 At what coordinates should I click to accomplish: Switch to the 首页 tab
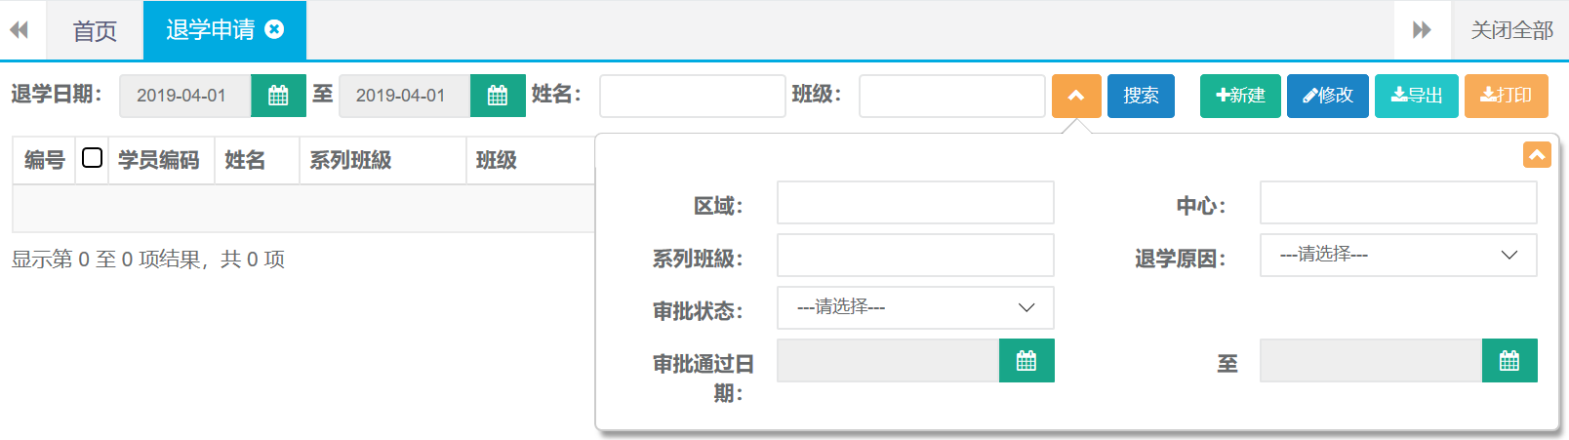point(95,31)
